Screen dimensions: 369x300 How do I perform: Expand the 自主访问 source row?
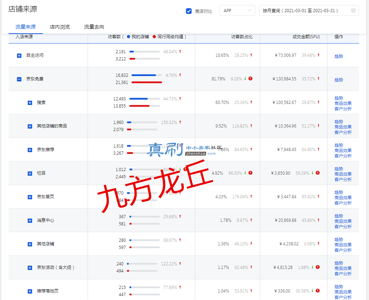click(19, 56)
